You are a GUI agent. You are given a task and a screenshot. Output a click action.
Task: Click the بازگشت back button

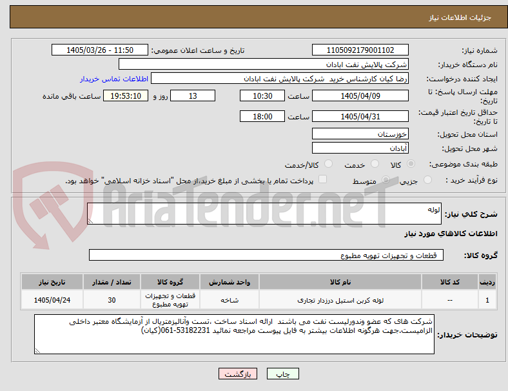[x=238, y=374]
